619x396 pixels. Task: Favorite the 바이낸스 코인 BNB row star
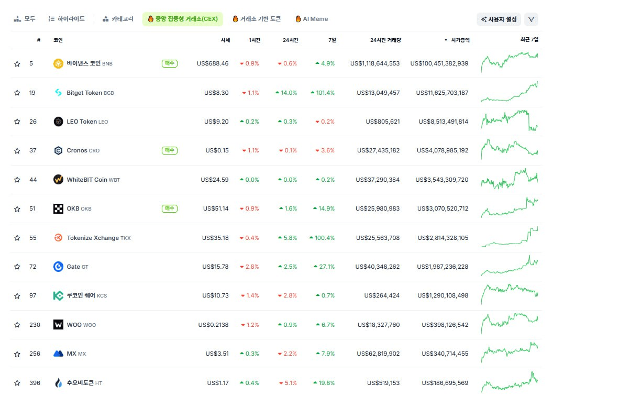point(17,63)
